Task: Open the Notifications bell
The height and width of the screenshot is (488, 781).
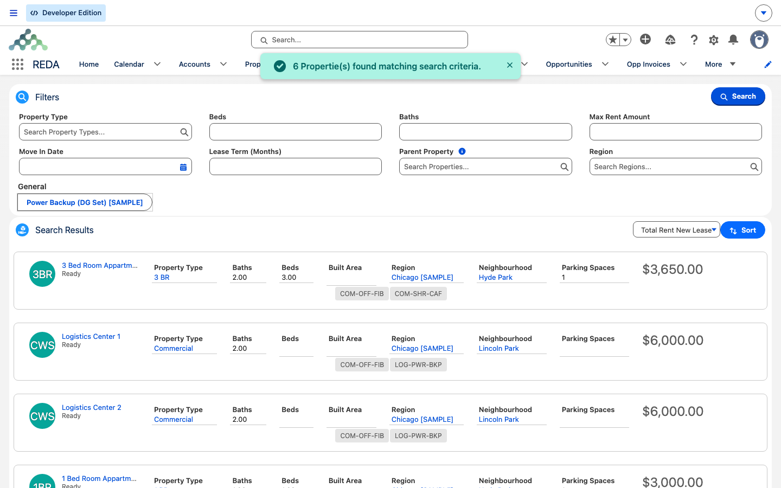Action: point(733,40)
